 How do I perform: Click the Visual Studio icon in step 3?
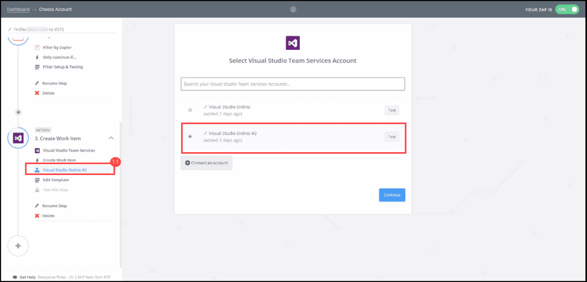pos(18,138)
